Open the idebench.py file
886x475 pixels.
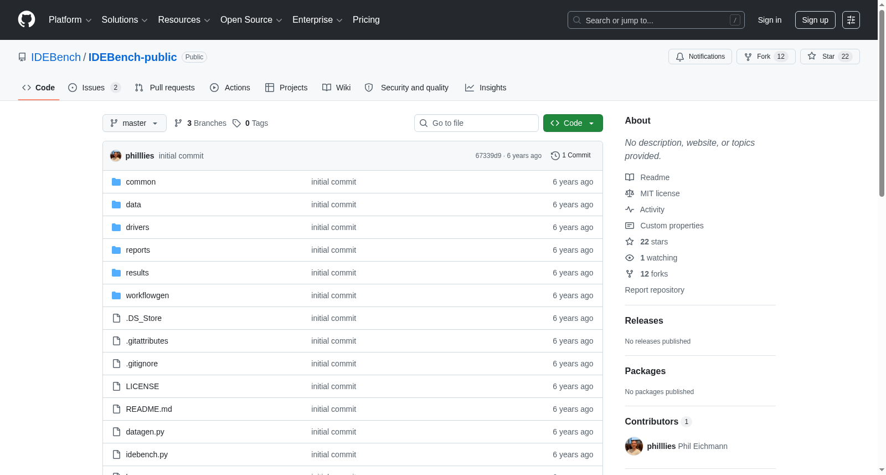coord(147,454)
